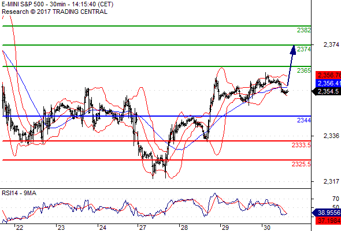Viewport: 341px width, 231px height.
Task: Click the 38.9556 RSI value tag
Action: tap(327, 213)
